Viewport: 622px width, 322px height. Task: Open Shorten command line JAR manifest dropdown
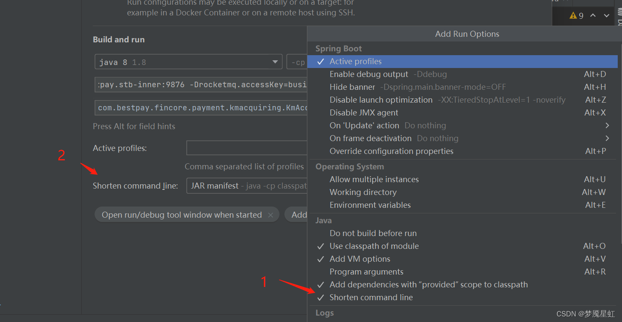[x=247, y=186]
